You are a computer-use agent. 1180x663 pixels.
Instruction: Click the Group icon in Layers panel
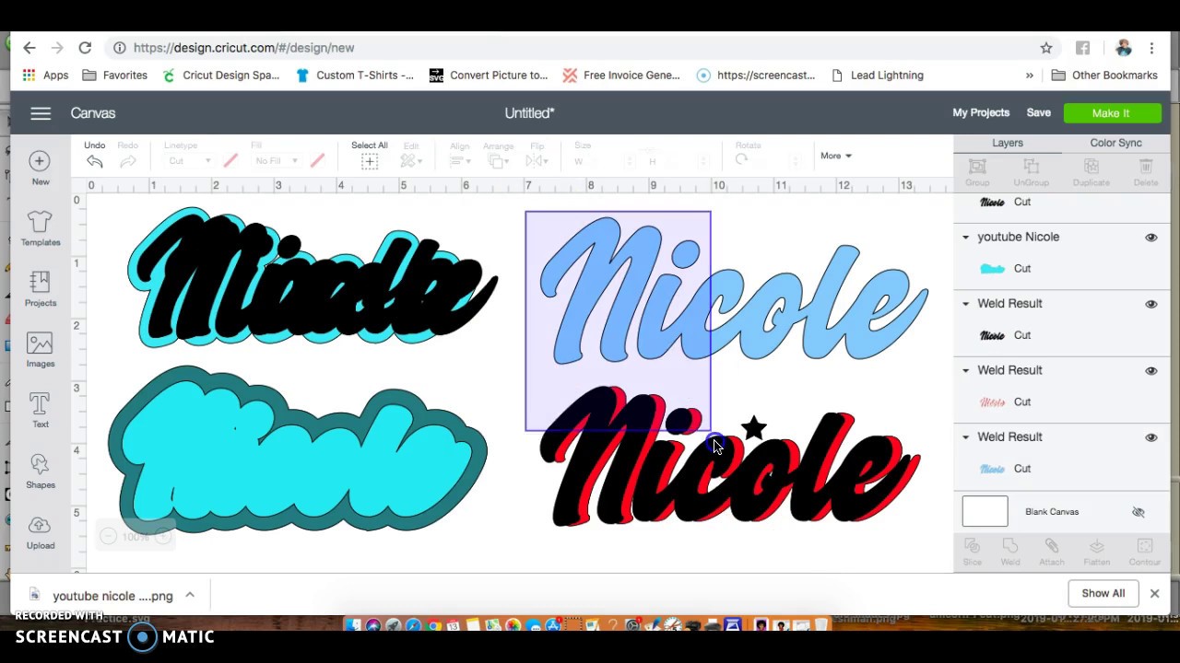click(x=977, y=167)
